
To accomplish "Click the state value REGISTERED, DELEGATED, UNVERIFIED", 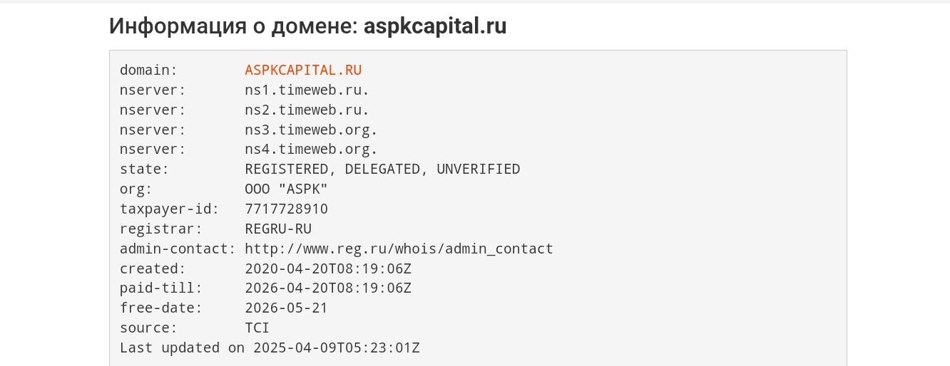I will pyautogui.click(x=382, y=169).
